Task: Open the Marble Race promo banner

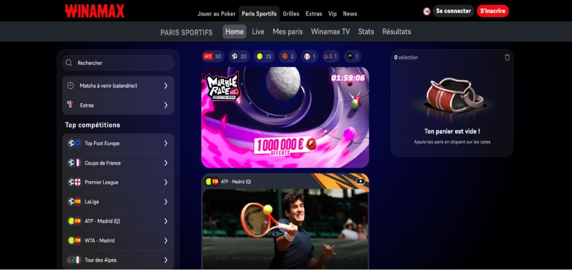Action: click(285, 117)
